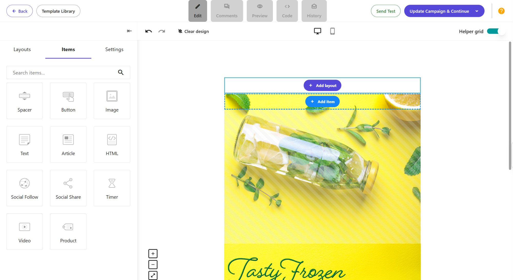Screen dimensions: 513x280
Task: Switch to Edit mode
Action: [x=198, y=11]
